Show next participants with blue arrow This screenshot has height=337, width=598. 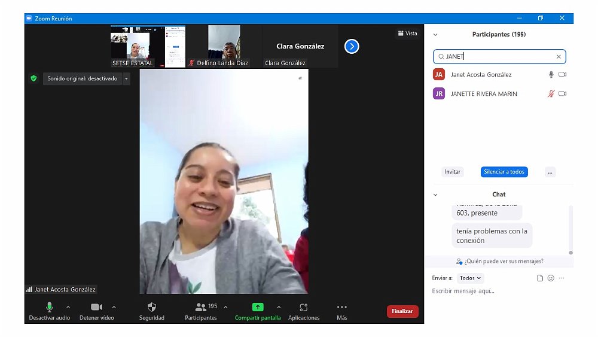(352, 46)
